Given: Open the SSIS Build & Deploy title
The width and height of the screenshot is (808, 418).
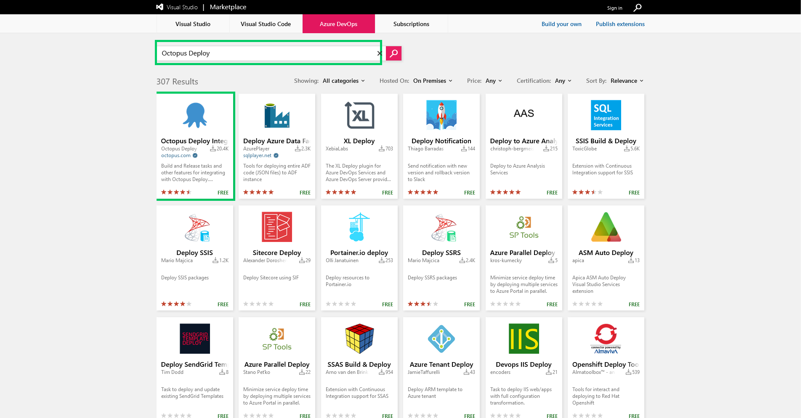Looking at the screenshot, I should click(x=606, y=141).
